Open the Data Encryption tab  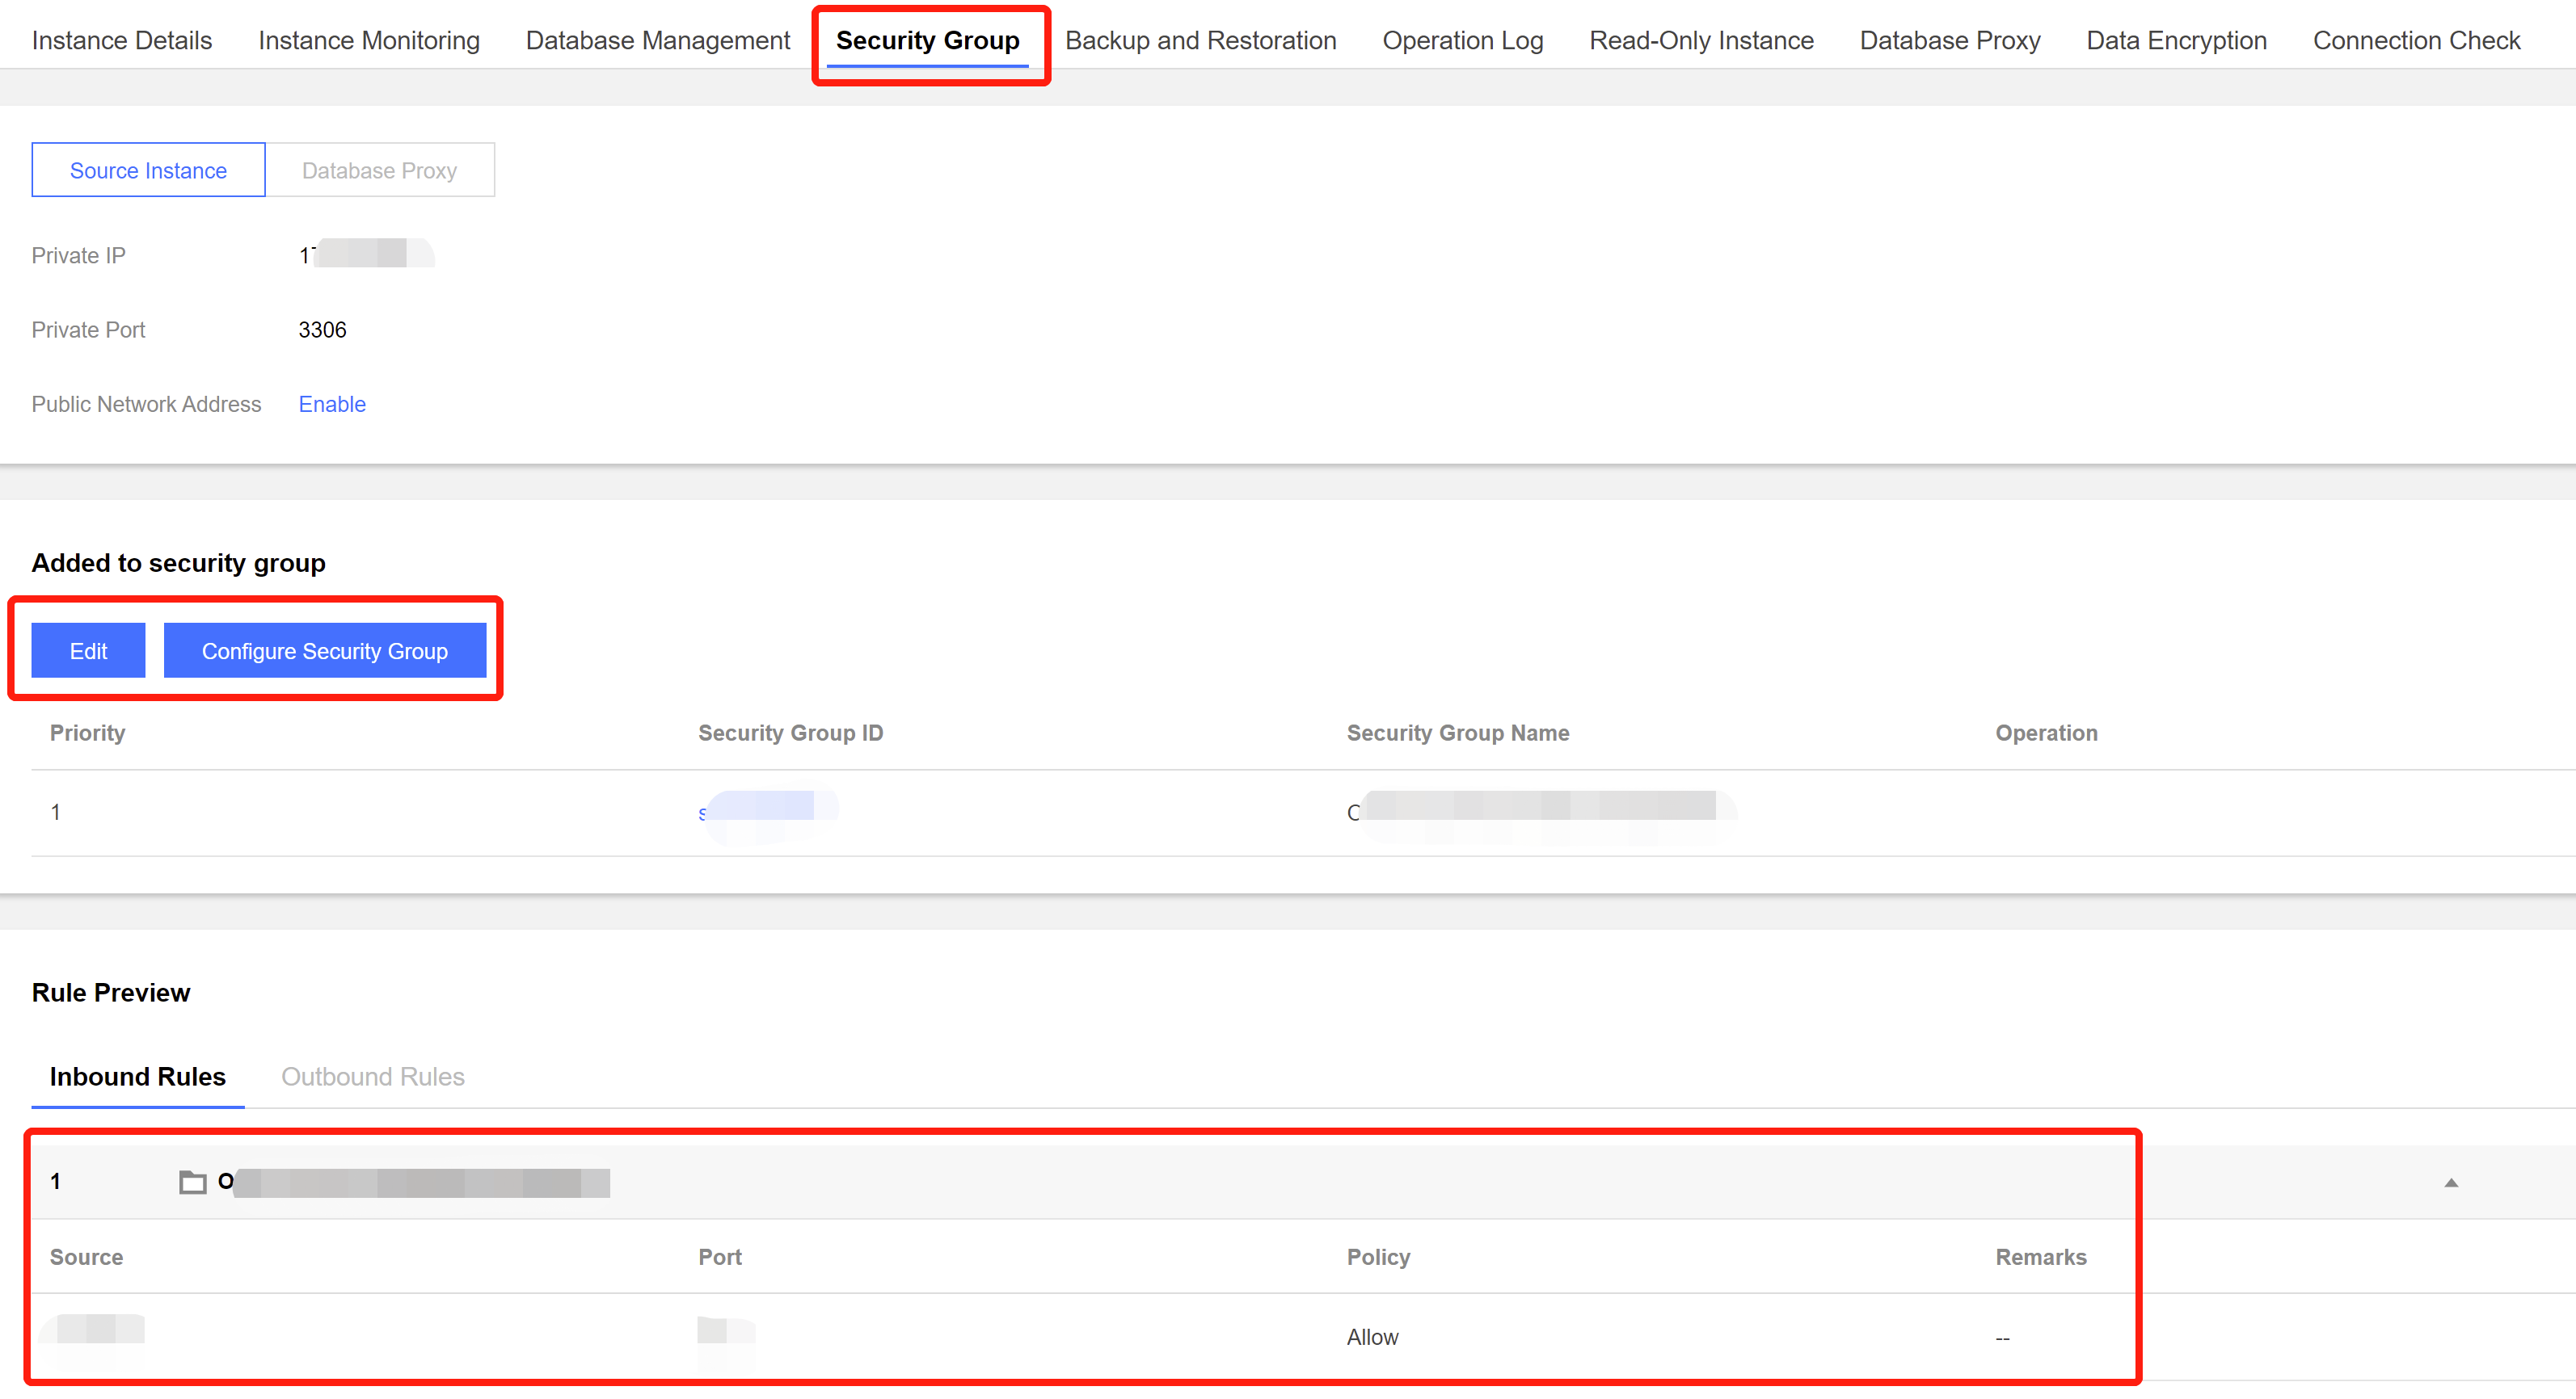(x=2176, y=40)
